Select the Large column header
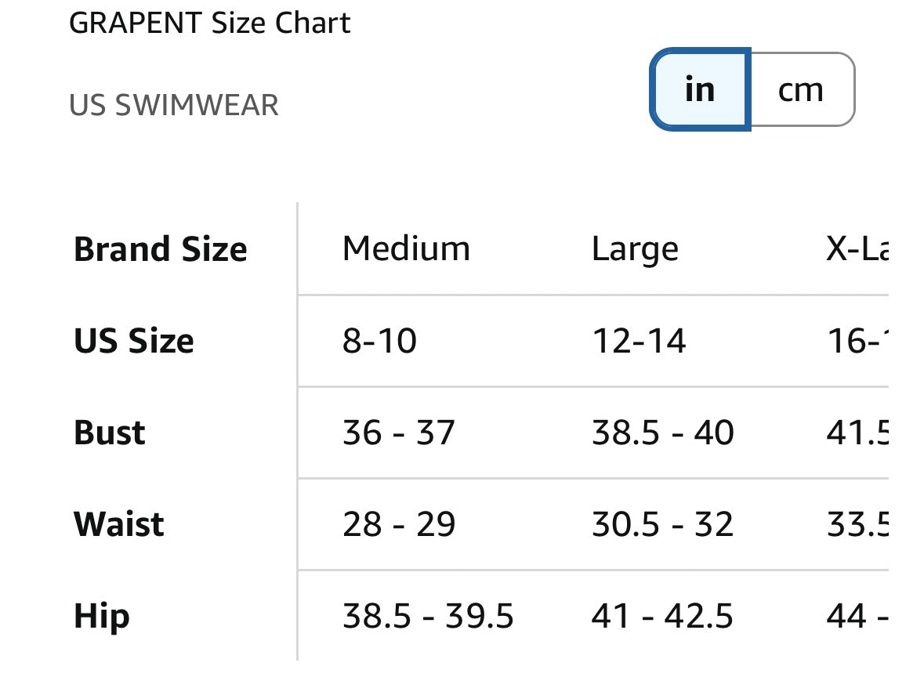 [635, 248]
